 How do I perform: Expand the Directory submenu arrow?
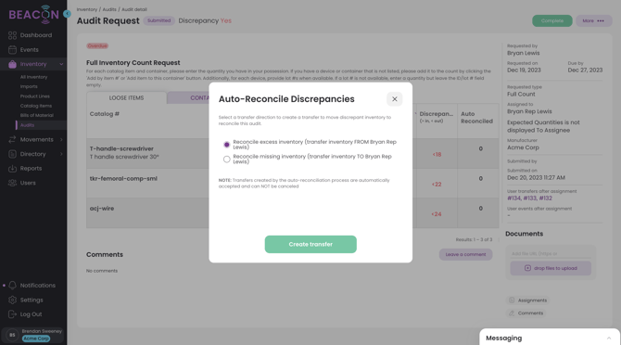(x=61, y=154)
